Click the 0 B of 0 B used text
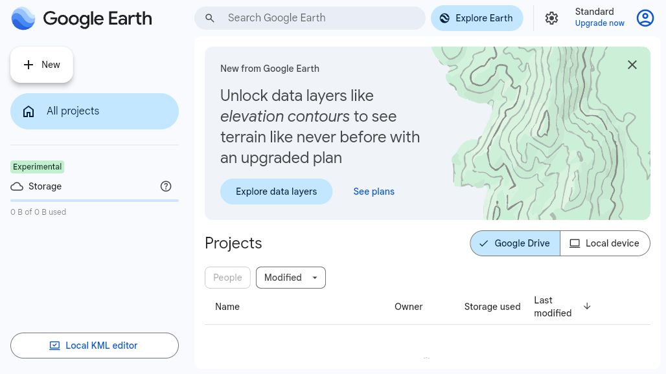 coord(38,212)
